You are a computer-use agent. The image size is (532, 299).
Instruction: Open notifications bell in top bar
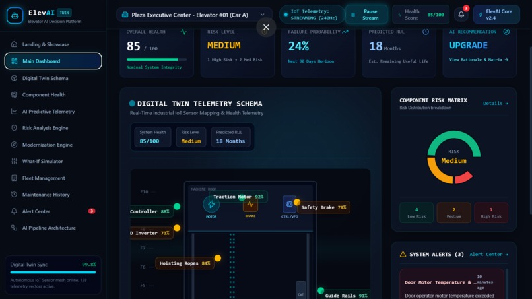point(461,15)
